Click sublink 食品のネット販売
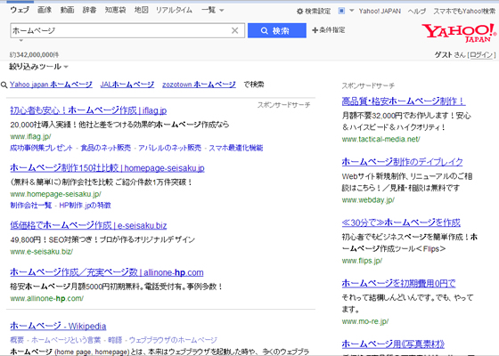Screen dimensions: 499x356 106,148
